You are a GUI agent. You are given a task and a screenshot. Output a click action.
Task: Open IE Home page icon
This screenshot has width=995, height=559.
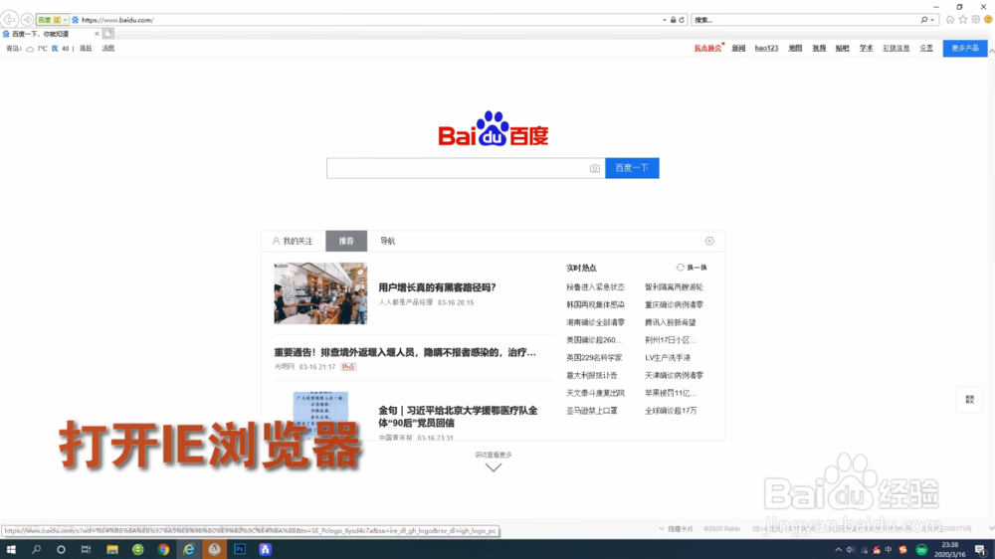coord(950,20)
